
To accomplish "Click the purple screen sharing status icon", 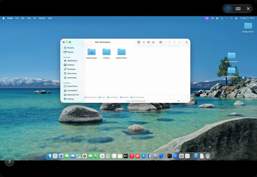I will 207,18.
